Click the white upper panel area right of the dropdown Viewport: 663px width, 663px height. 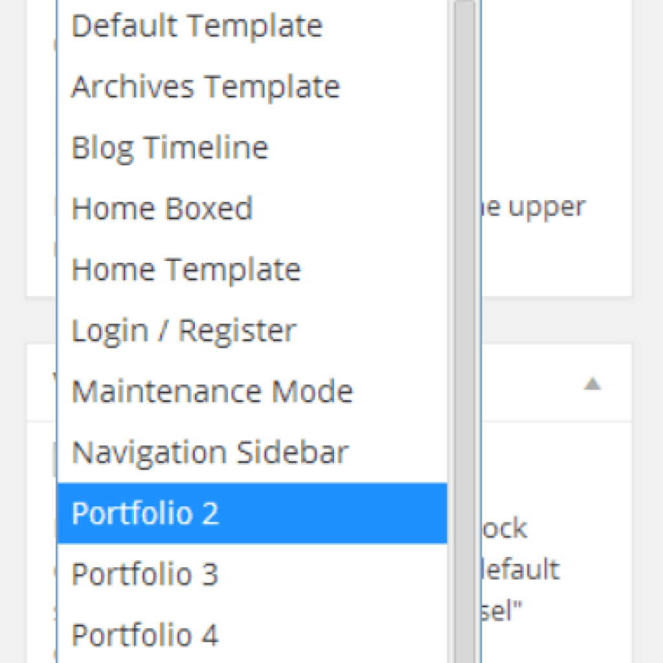point(557,97)
